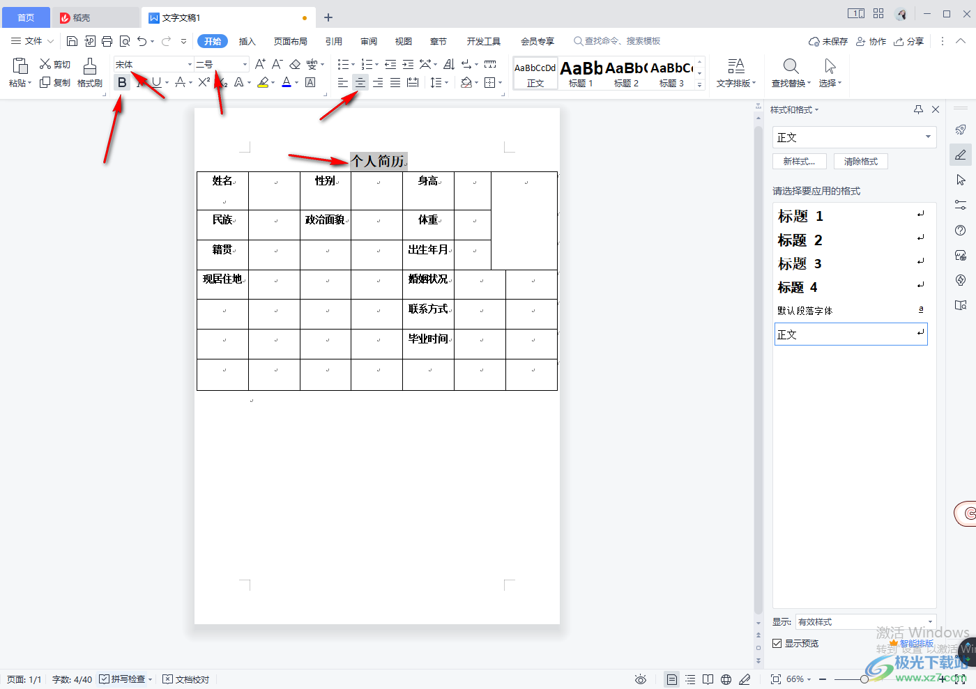Open Print Preview from quick toolbar
This screenshot has width=976, height=689.
coord(125,41)
